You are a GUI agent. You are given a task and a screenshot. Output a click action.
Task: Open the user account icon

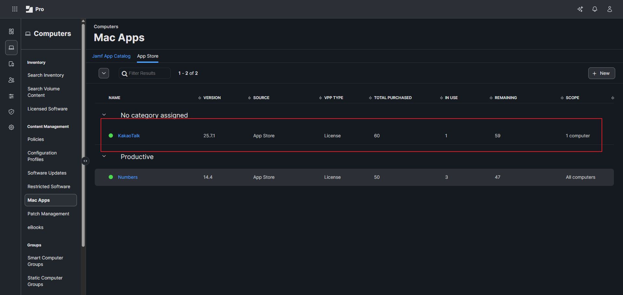pyautogui.click(x=609, y=9)
